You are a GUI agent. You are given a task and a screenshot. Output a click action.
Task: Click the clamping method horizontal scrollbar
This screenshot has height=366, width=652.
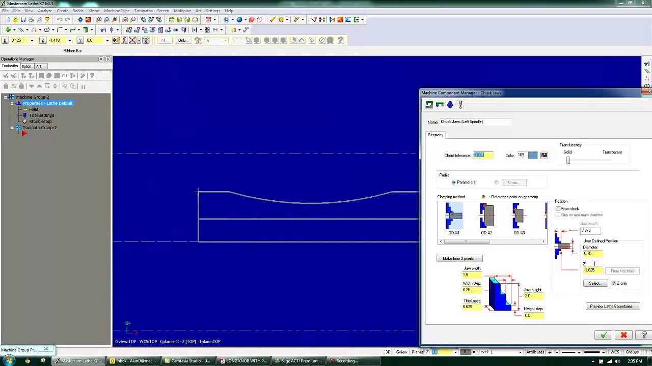[x=492, y=241]
